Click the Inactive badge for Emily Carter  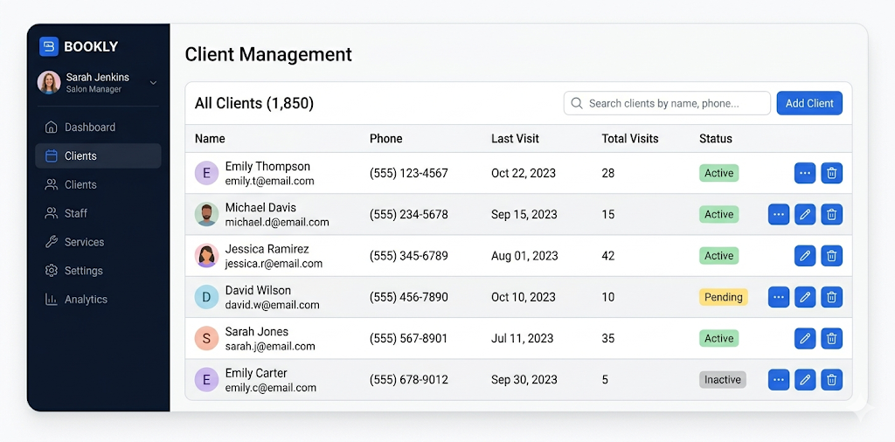[723, 380]
